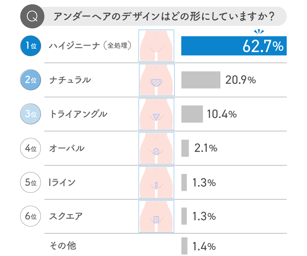Click the オーバル label
The height and width of the screenshot is (256, 307).
coord(67,148)
